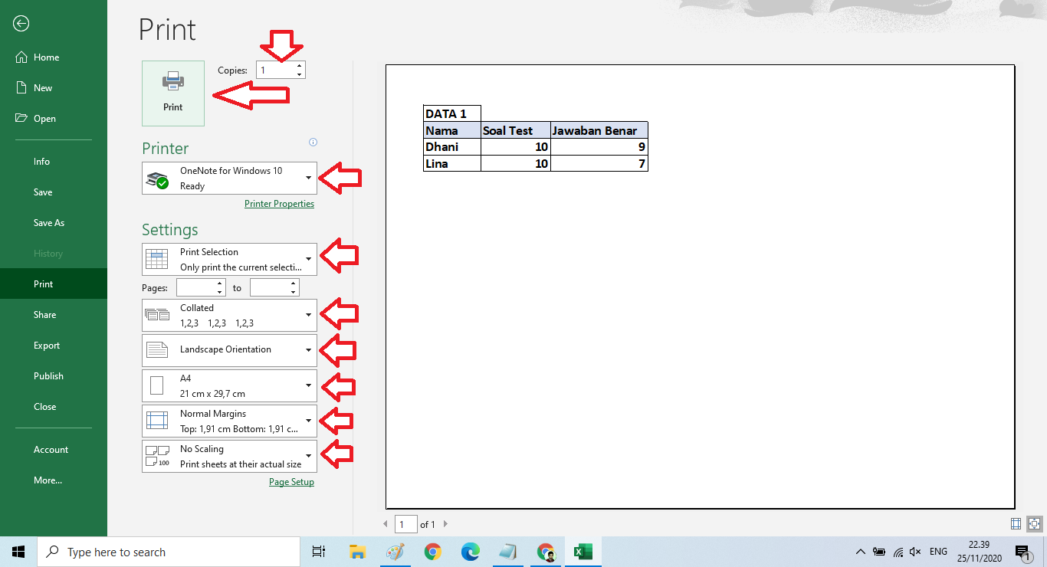
Task: Click the big Print button with printer icon
Action: click(172, 93)
